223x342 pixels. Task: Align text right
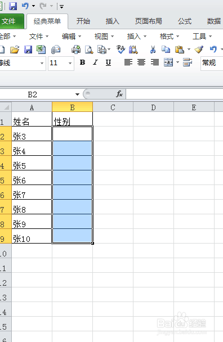tap(155, 62)
